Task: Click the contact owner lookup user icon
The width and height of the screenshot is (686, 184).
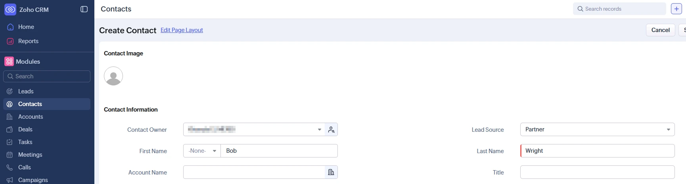Action: 331,129
